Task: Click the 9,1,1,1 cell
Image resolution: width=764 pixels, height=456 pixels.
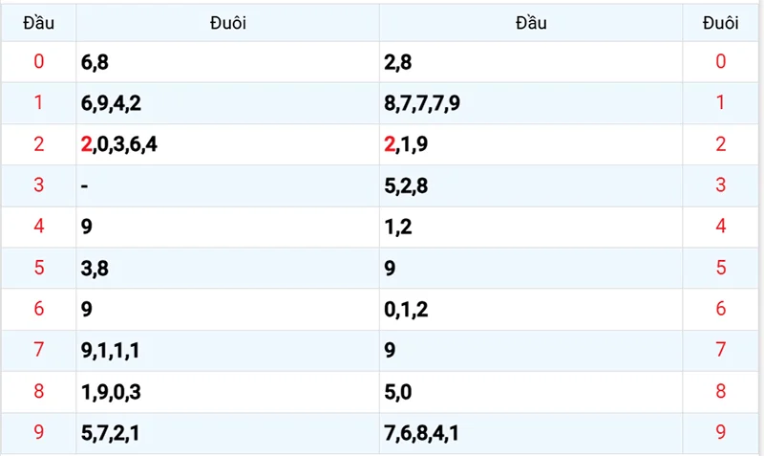Action: click(112, 350)
